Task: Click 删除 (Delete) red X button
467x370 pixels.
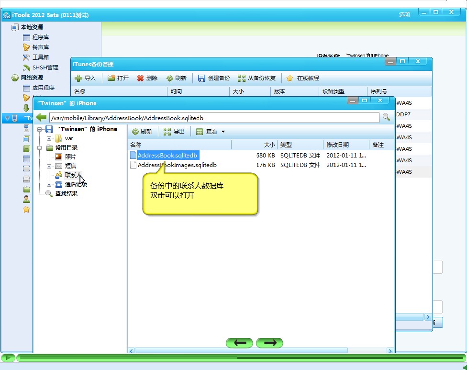Action: point(147,78)
